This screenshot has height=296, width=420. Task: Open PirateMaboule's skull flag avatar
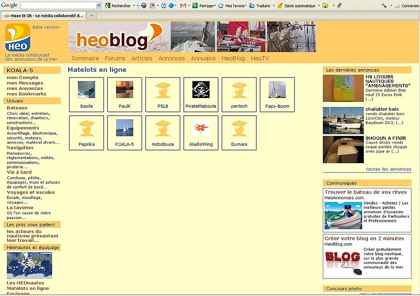tap(201, 90)
